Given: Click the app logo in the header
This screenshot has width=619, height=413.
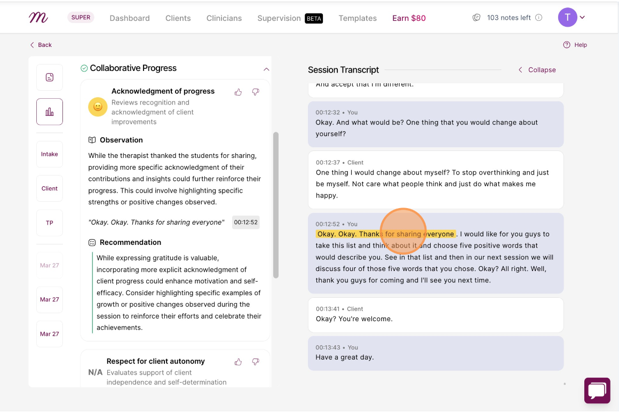Looking at the screenshot, I should click(38, 18).
